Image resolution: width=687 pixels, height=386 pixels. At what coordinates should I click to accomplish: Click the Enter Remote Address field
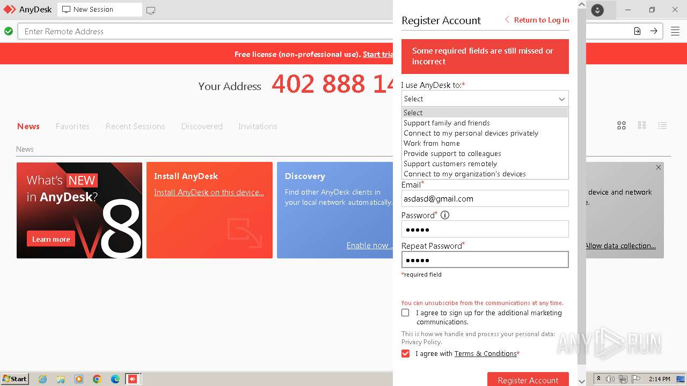[x=207, y=31]
